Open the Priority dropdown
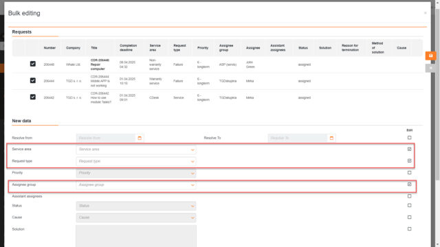The height and width of the screenshot is (247, 440). tap(136, 173)
